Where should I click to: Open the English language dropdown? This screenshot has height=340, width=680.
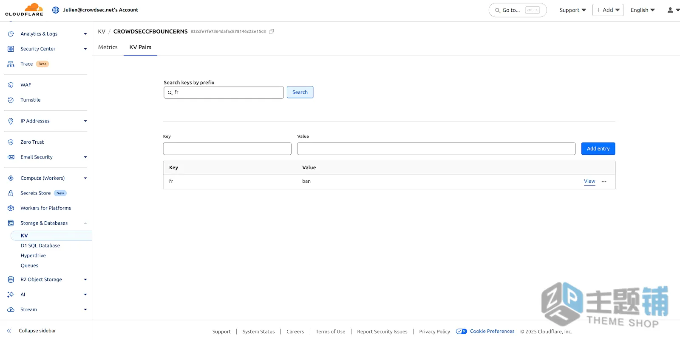pyautogui.click(x=643, y=10)
